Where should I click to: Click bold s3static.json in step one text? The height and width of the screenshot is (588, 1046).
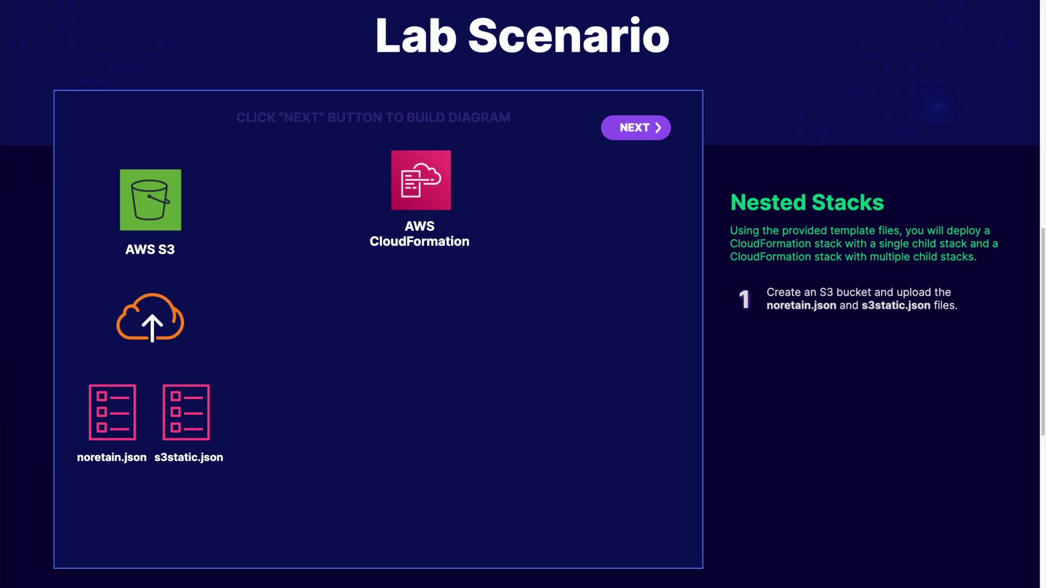coord(896,305)
